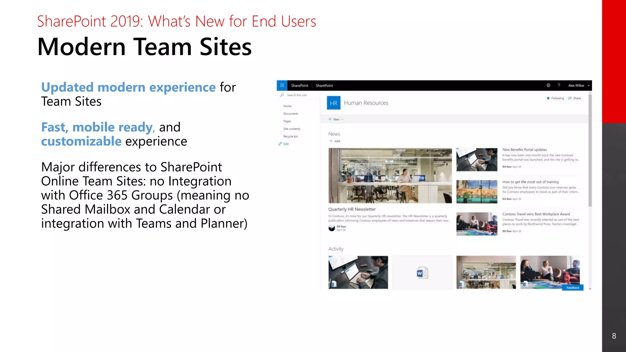This screenshot has width=626, height=352.
Task: Open Recycle bin in left navigation
Action: (x=290, y=137)
